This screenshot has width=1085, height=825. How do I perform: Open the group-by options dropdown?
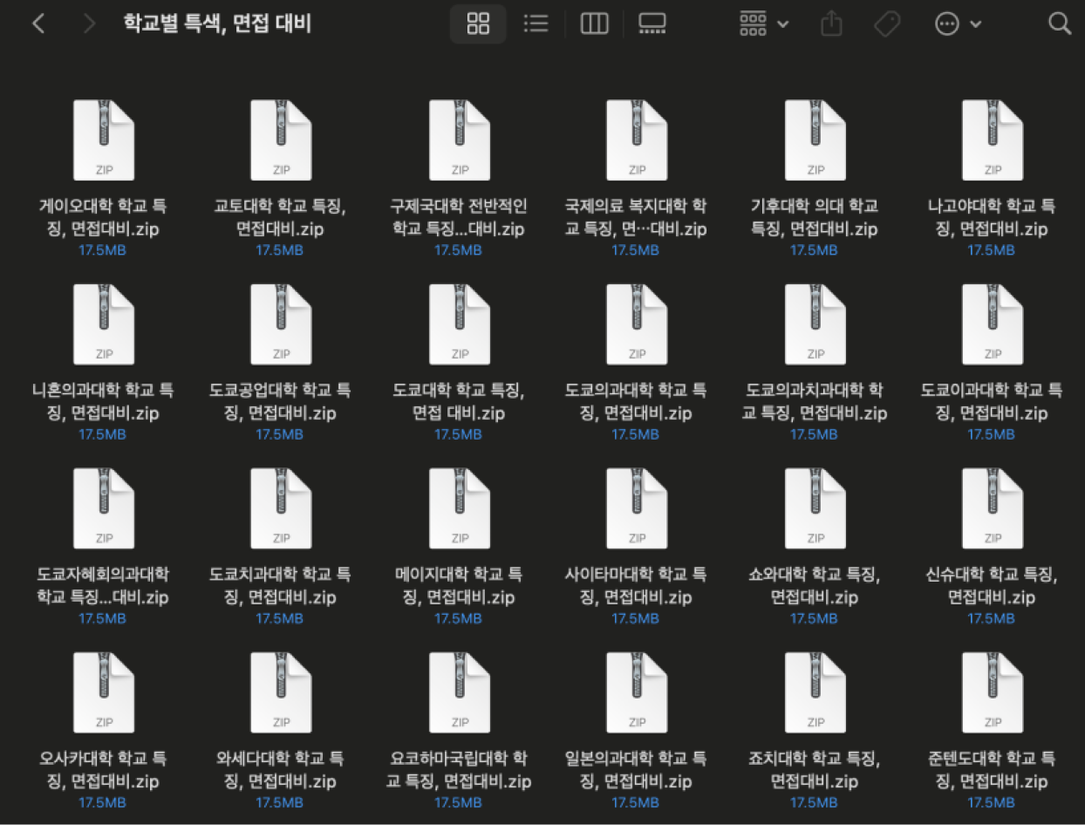tap(763, 24)
